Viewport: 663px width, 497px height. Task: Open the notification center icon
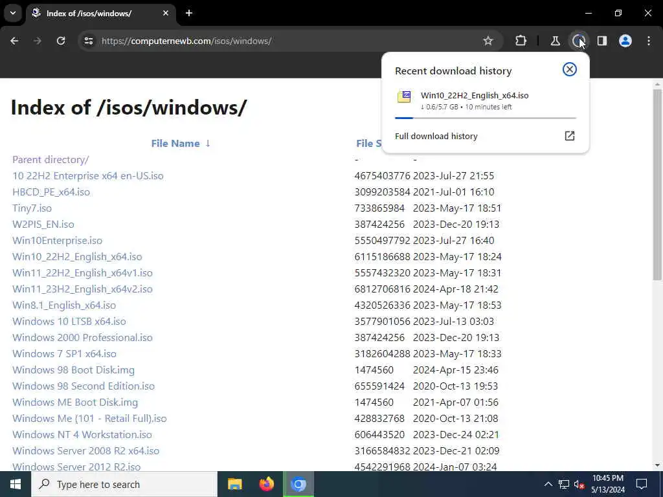642,484
